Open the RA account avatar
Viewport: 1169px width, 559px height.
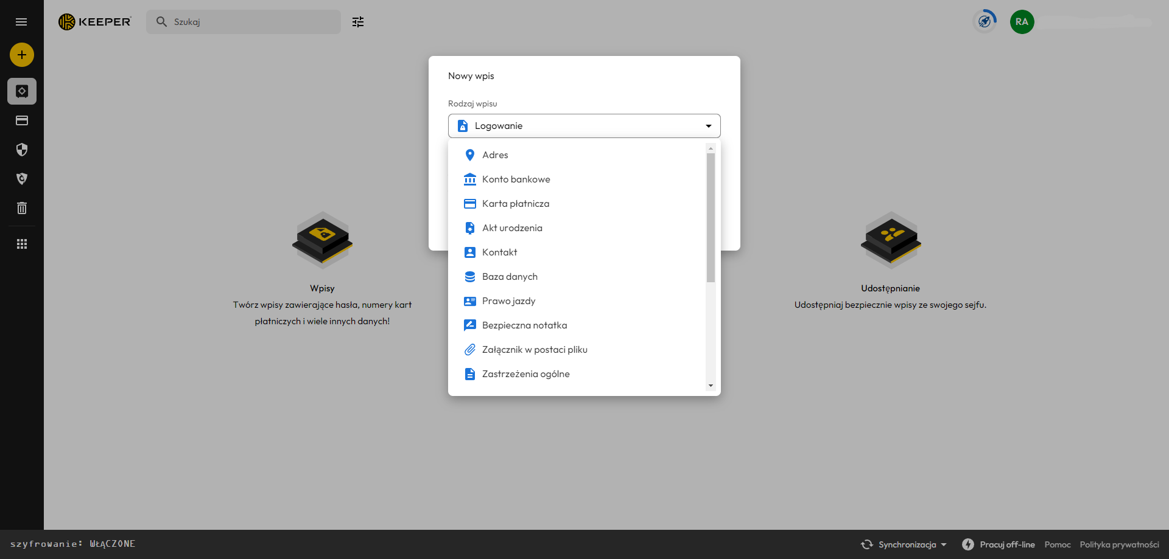tap(1022, 22)
